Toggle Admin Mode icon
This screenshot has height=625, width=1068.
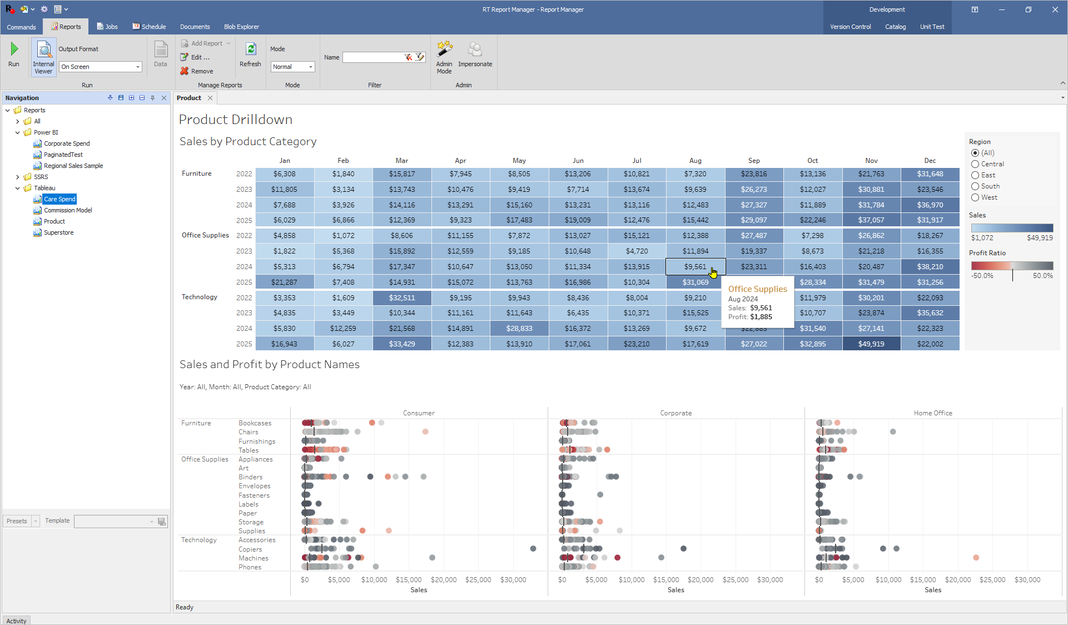tap(444, 49)
